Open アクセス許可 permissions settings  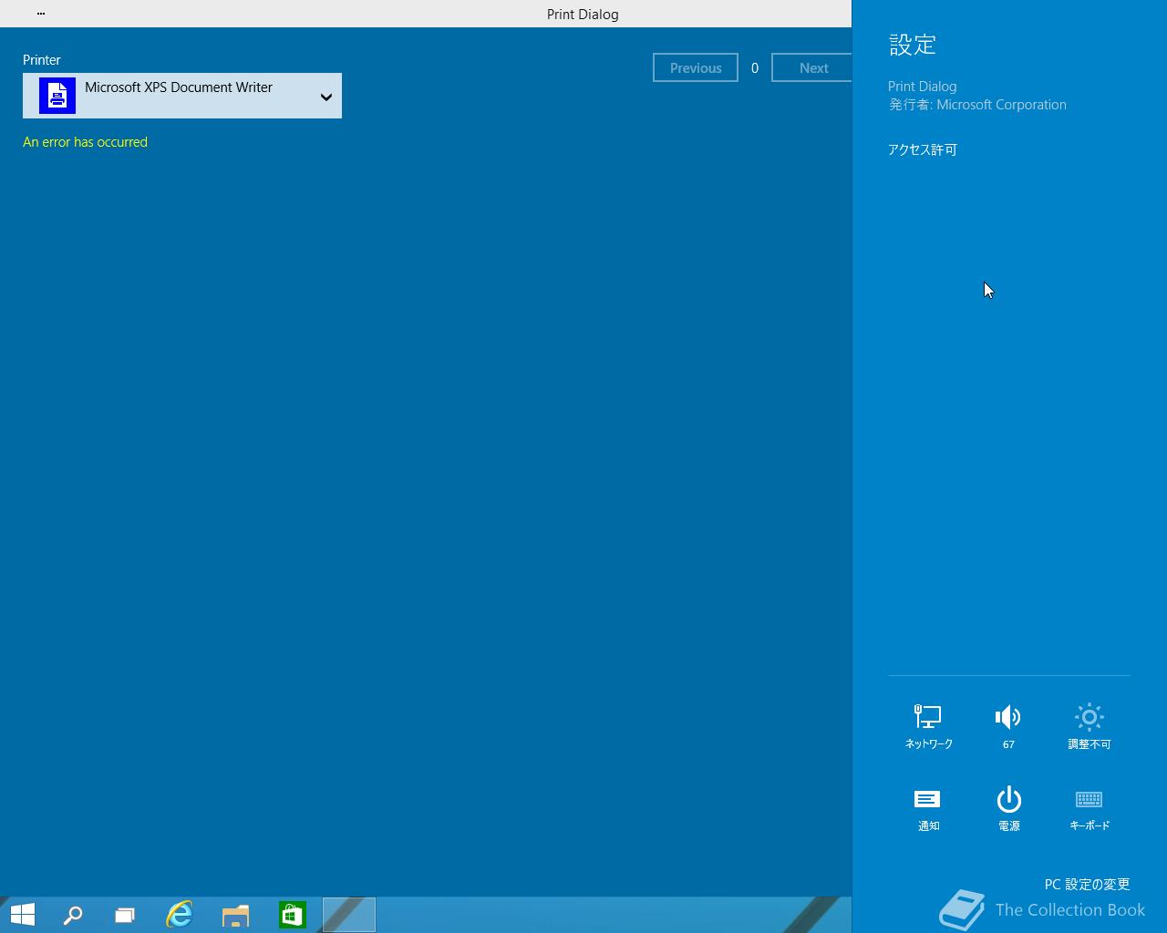pyautogui.click(x=923, y=149)
